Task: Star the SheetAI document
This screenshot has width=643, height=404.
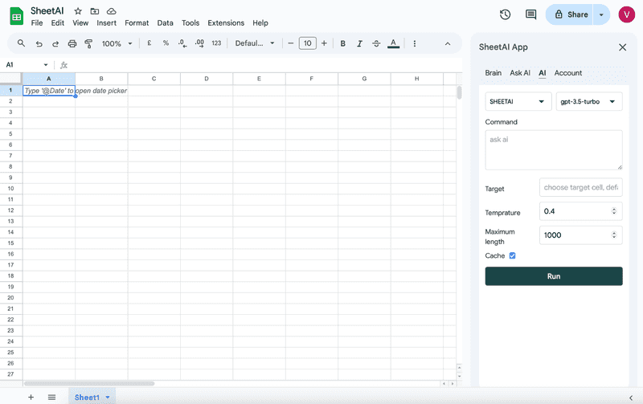Action: 78,11
